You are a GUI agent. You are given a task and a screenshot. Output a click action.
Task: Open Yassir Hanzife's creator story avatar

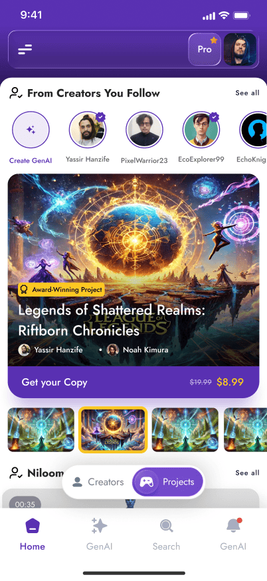point(88,130)
